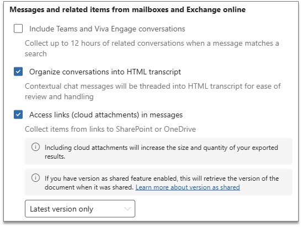Click the chevron arrow in version dropdown
Screen dimensions: 302x227
pyautogui.click(x=128, y=209)
